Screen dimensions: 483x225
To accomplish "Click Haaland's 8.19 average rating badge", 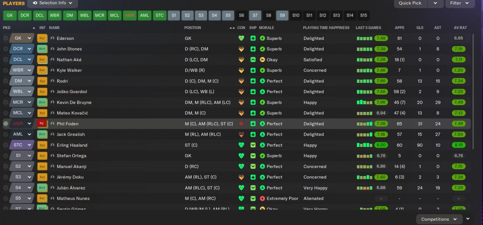I will click(458, 145).
